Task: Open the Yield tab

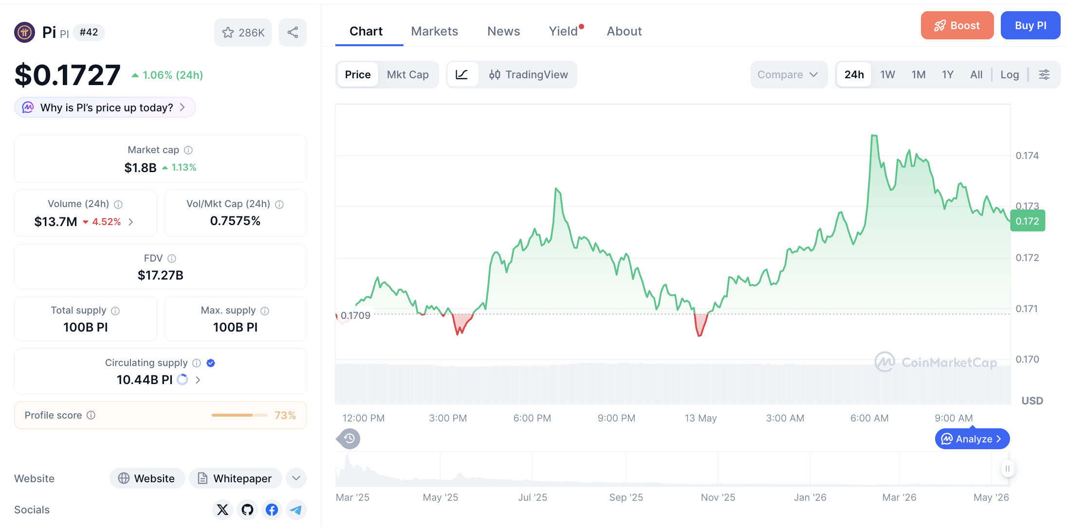Action: coord(563,31)
